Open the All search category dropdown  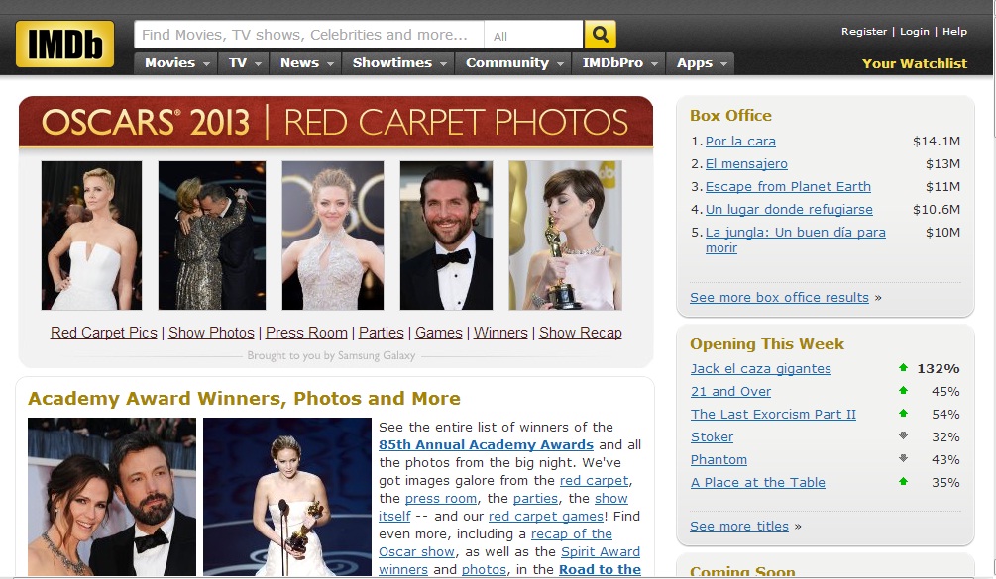coord(532,36)
